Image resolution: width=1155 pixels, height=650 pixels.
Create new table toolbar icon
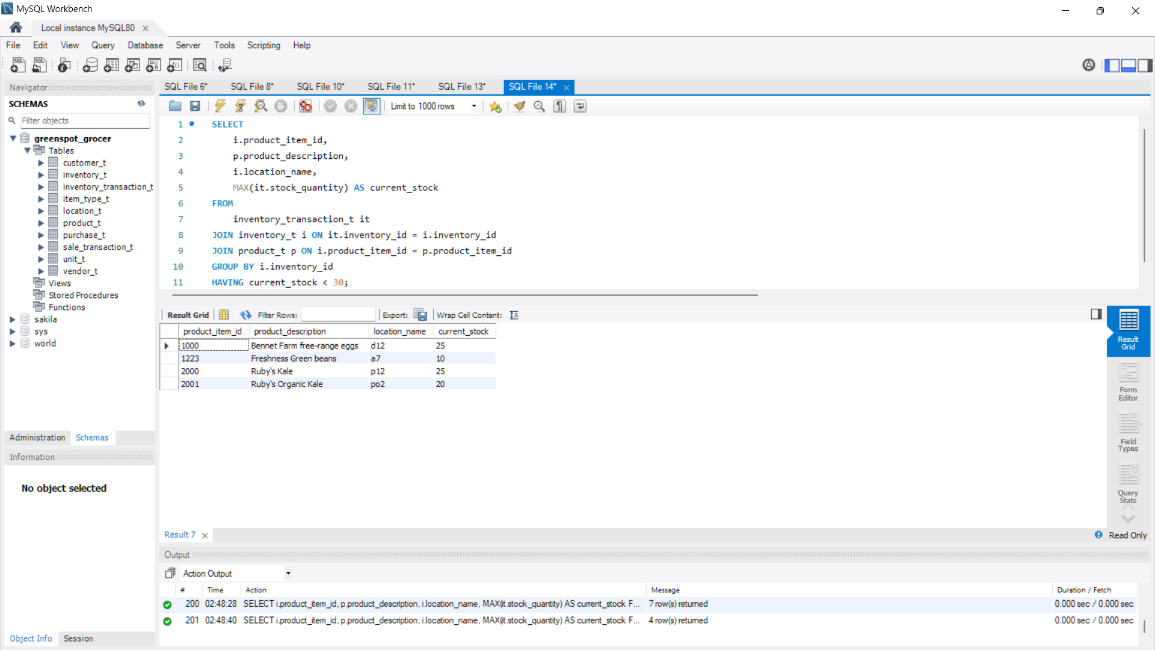[112, 65]
